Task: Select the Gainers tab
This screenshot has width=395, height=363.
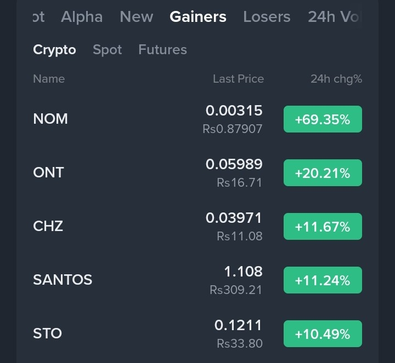Action: click(198, 17)
